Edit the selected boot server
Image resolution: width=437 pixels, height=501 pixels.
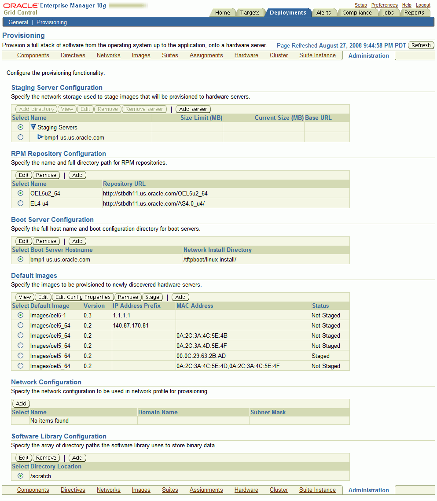(x=24, y=241)
